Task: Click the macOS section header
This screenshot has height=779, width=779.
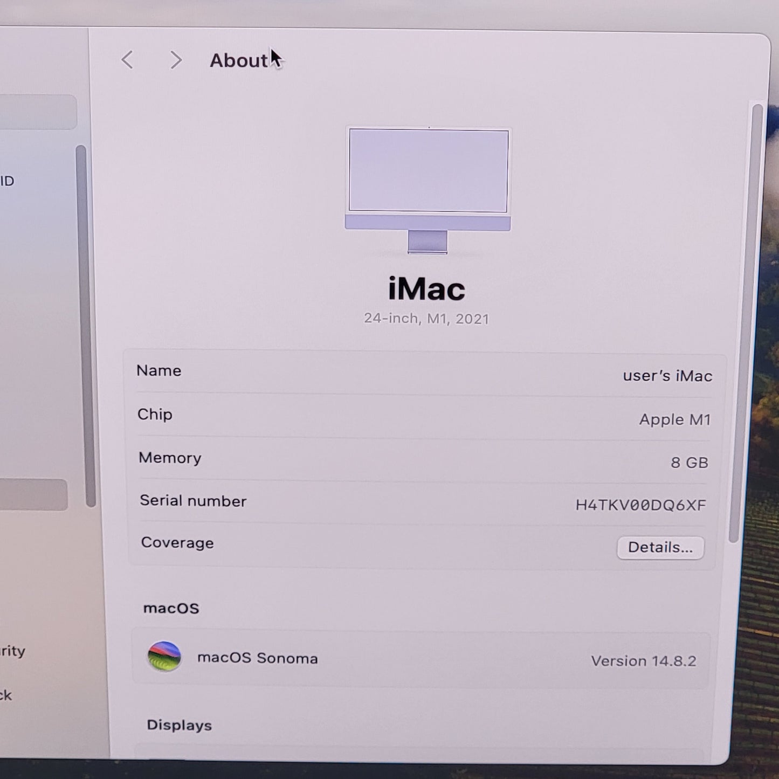Action: (x=171, y=608)
